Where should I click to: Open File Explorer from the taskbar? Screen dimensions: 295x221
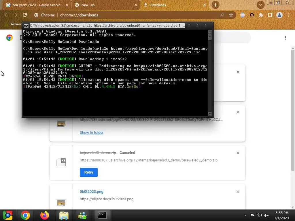(64, 215)
